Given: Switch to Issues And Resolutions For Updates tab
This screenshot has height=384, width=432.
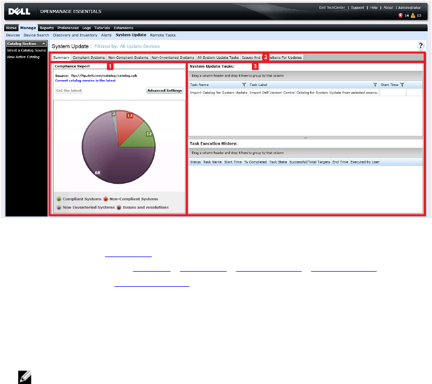Looking at the screenshot, I should [x=272, y=57].
